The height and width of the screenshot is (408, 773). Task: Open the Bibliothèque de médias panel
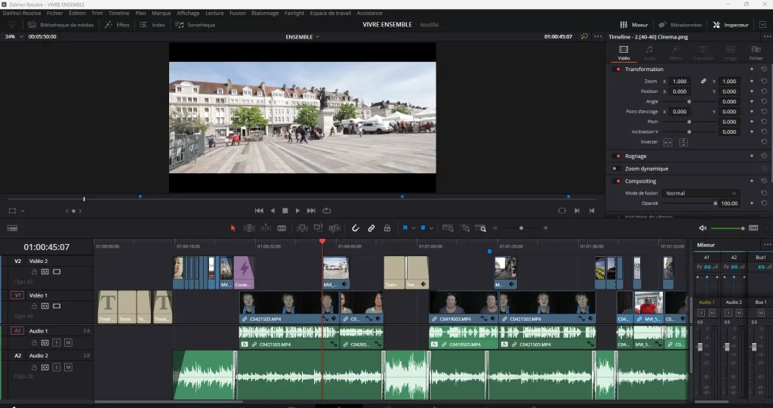click(x=60, y=25)
